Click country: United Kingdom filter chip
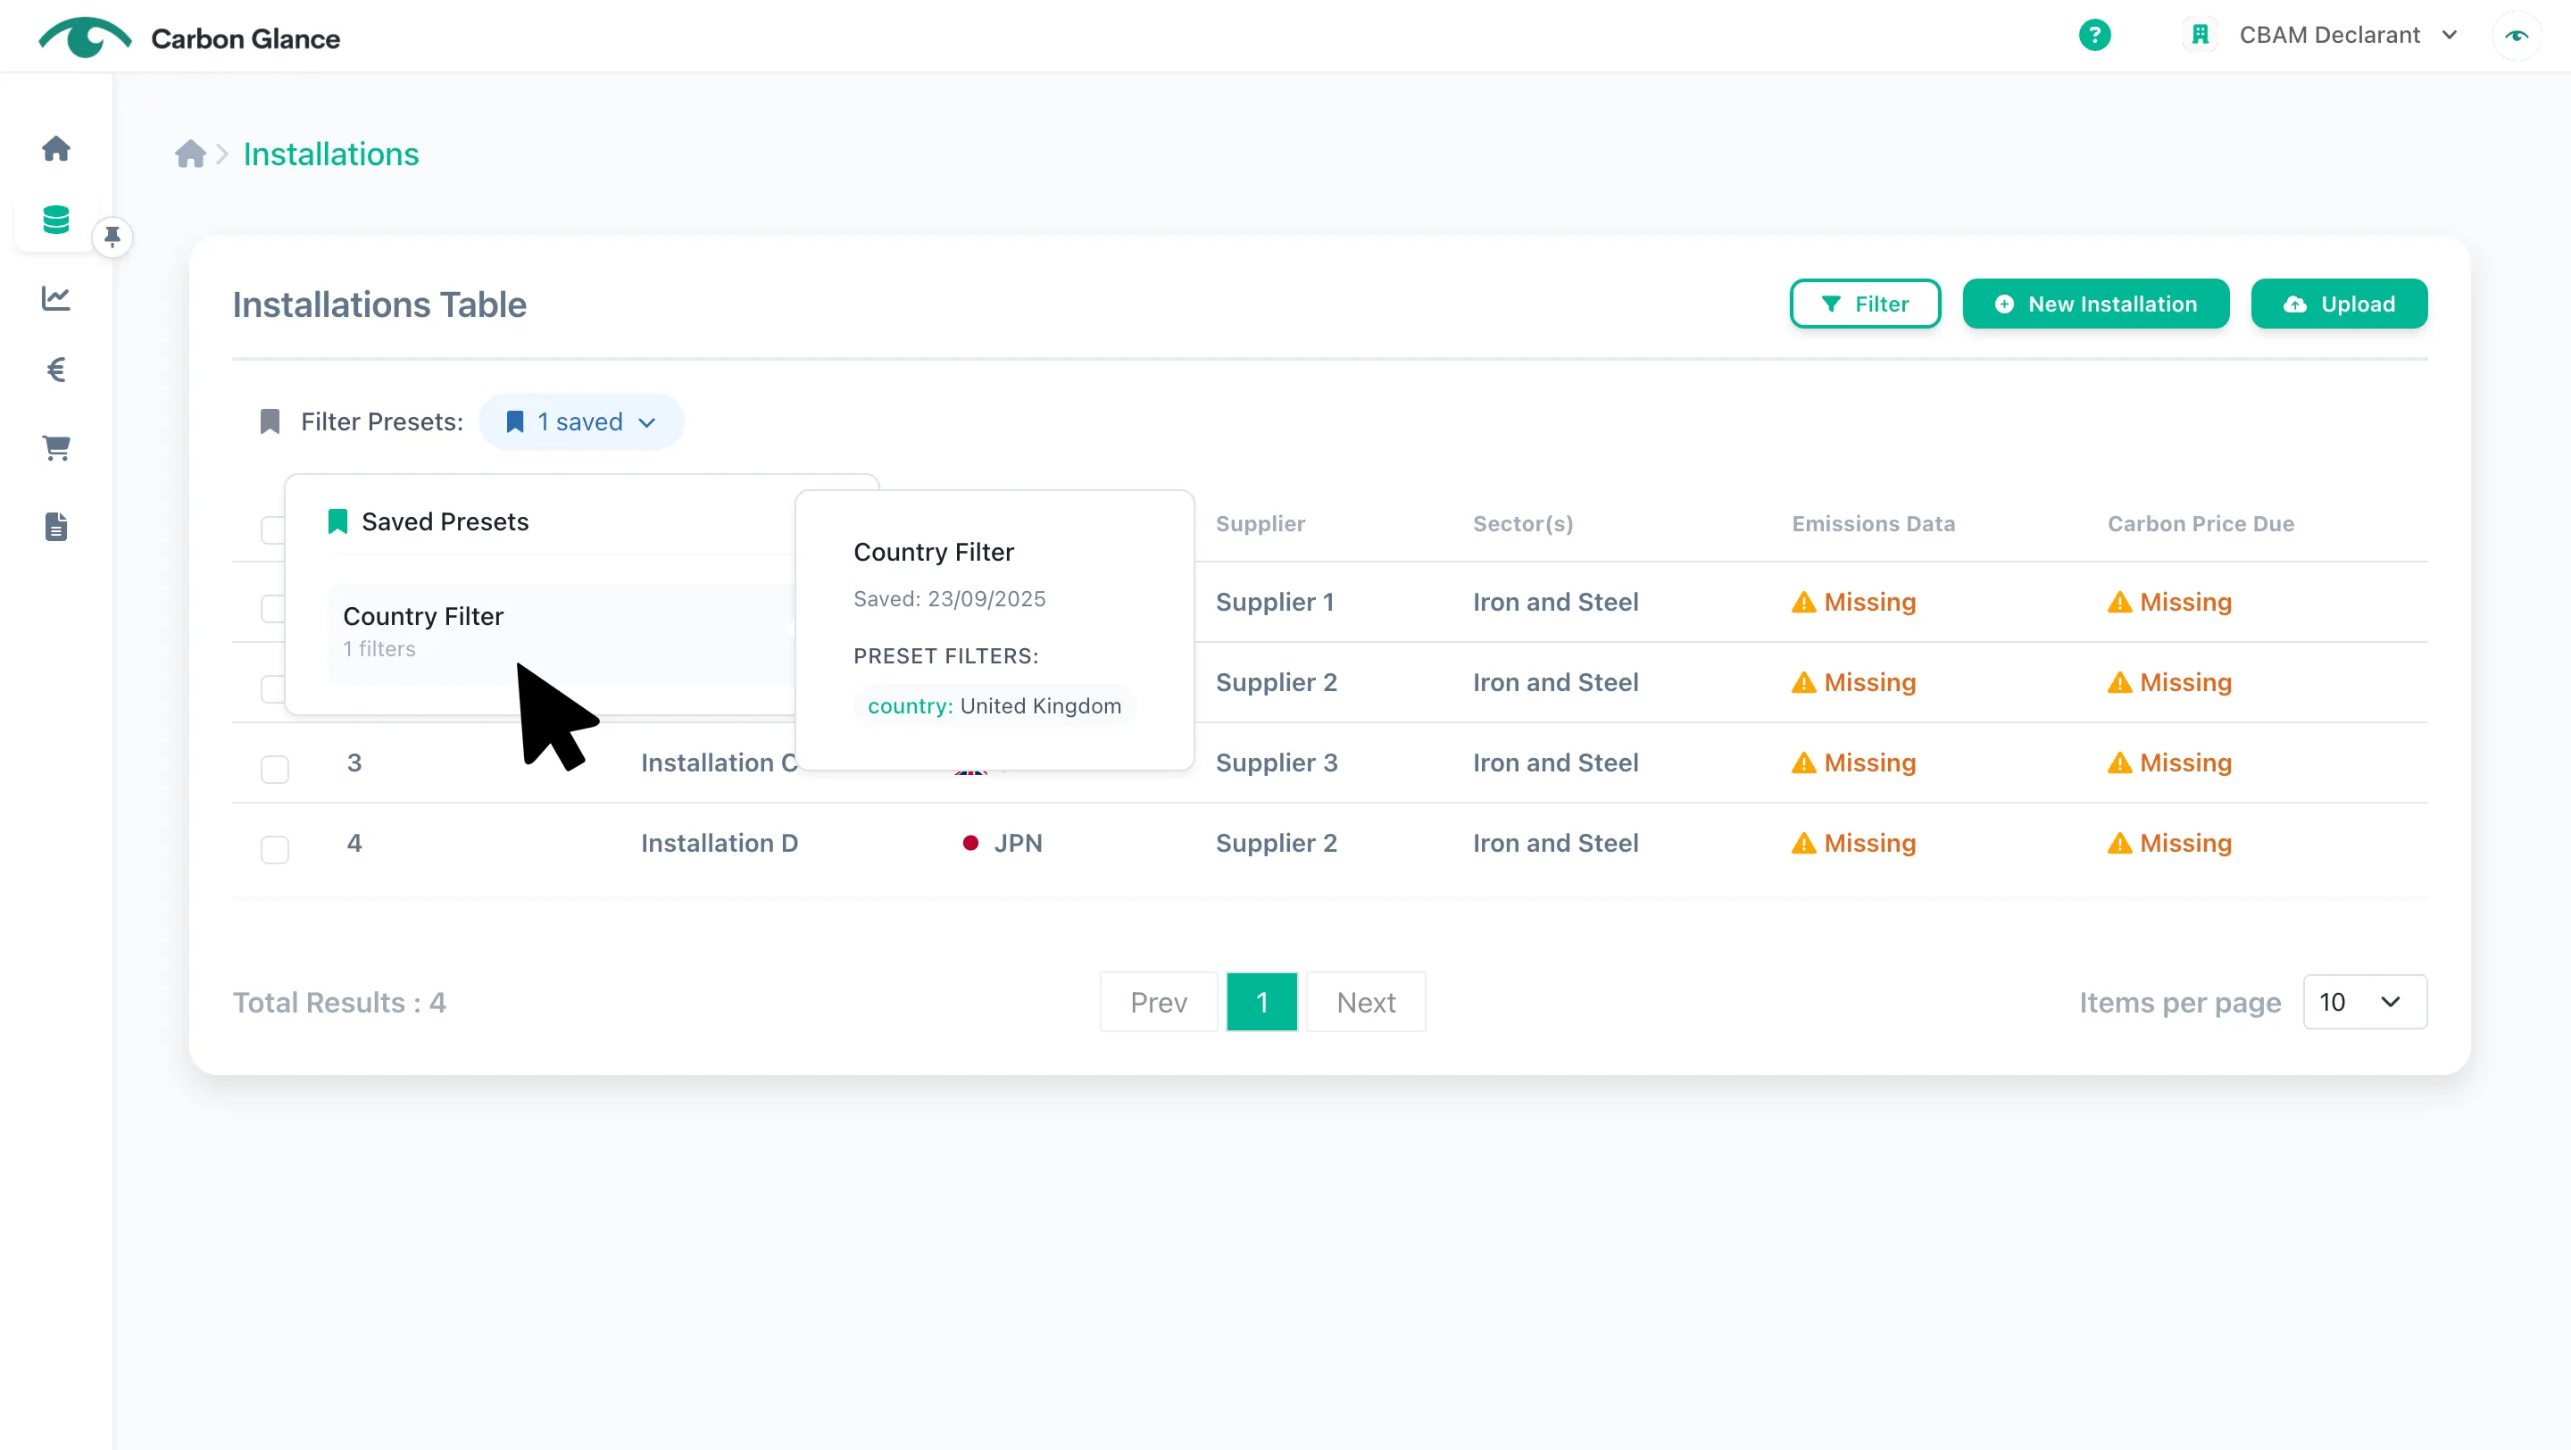Image resolution: width=2571 pixels, height=1450 pixels. (993, 705)
